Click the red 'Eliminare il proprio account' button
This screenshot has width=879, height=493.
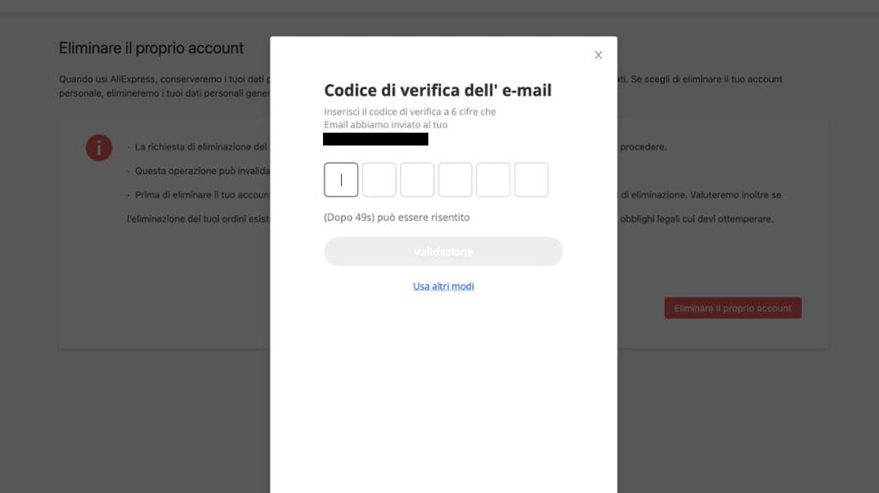(732, 308)
